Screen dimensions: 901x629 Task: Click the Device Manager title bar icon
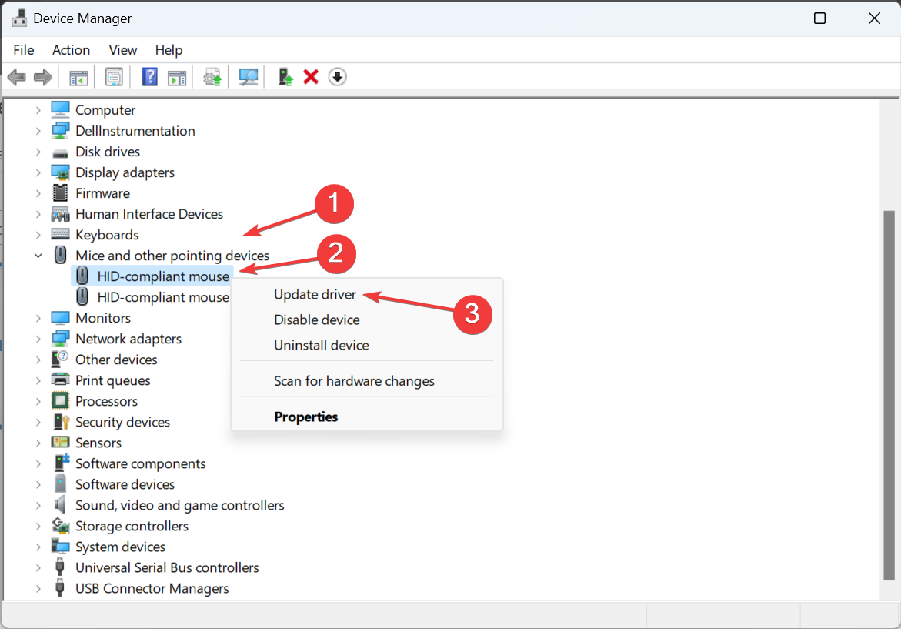pos(19,18)
